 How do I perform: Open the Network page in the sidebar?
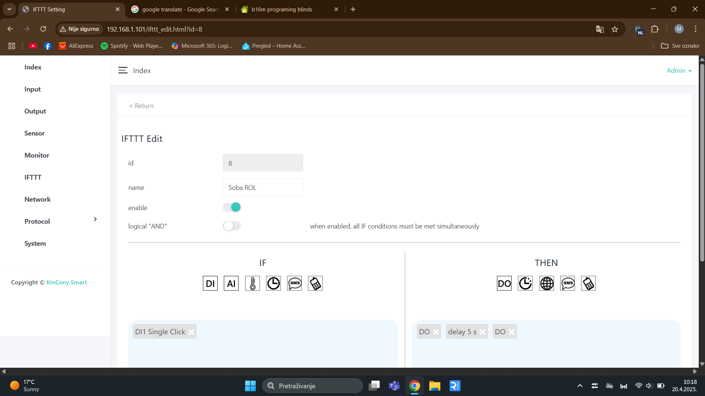(37, 199)
